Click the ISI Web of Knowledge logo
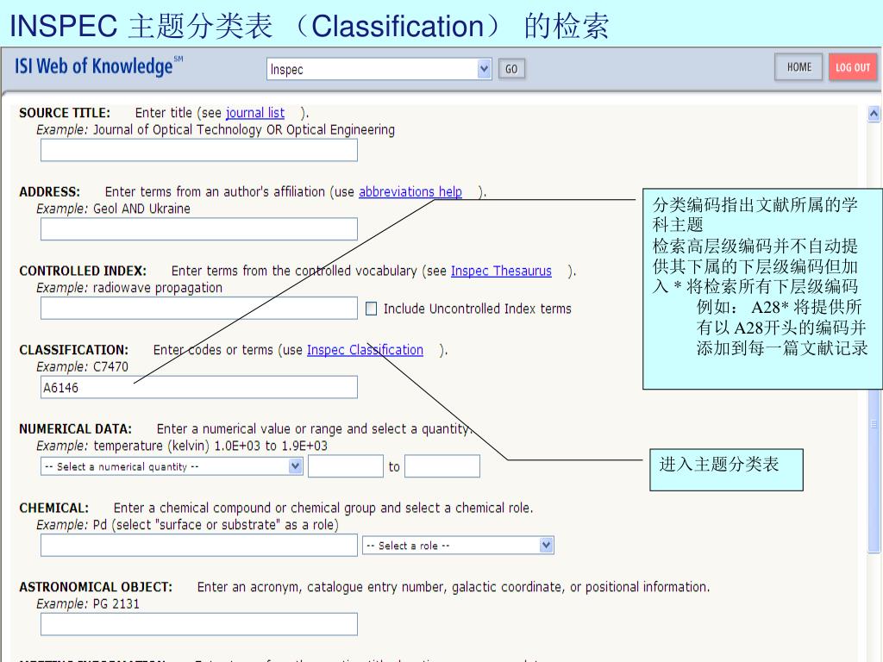Image resolution: width=883 pixels, height=662 pixels. pos(98,66)
